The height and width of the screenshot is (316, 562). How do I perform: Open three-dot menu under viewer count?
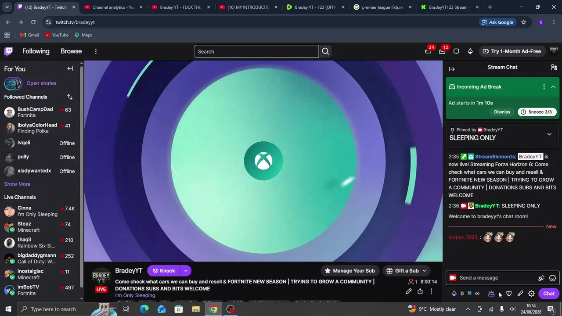click(431, 291)
